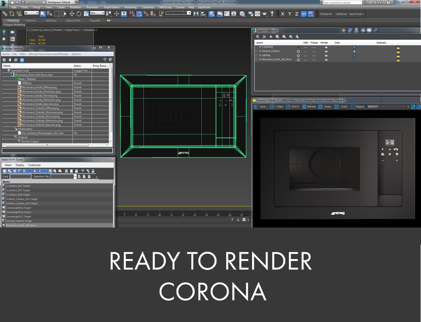Activate the Select Object tool
Screen dimensions: 421x322
click(x=43, y=13)
